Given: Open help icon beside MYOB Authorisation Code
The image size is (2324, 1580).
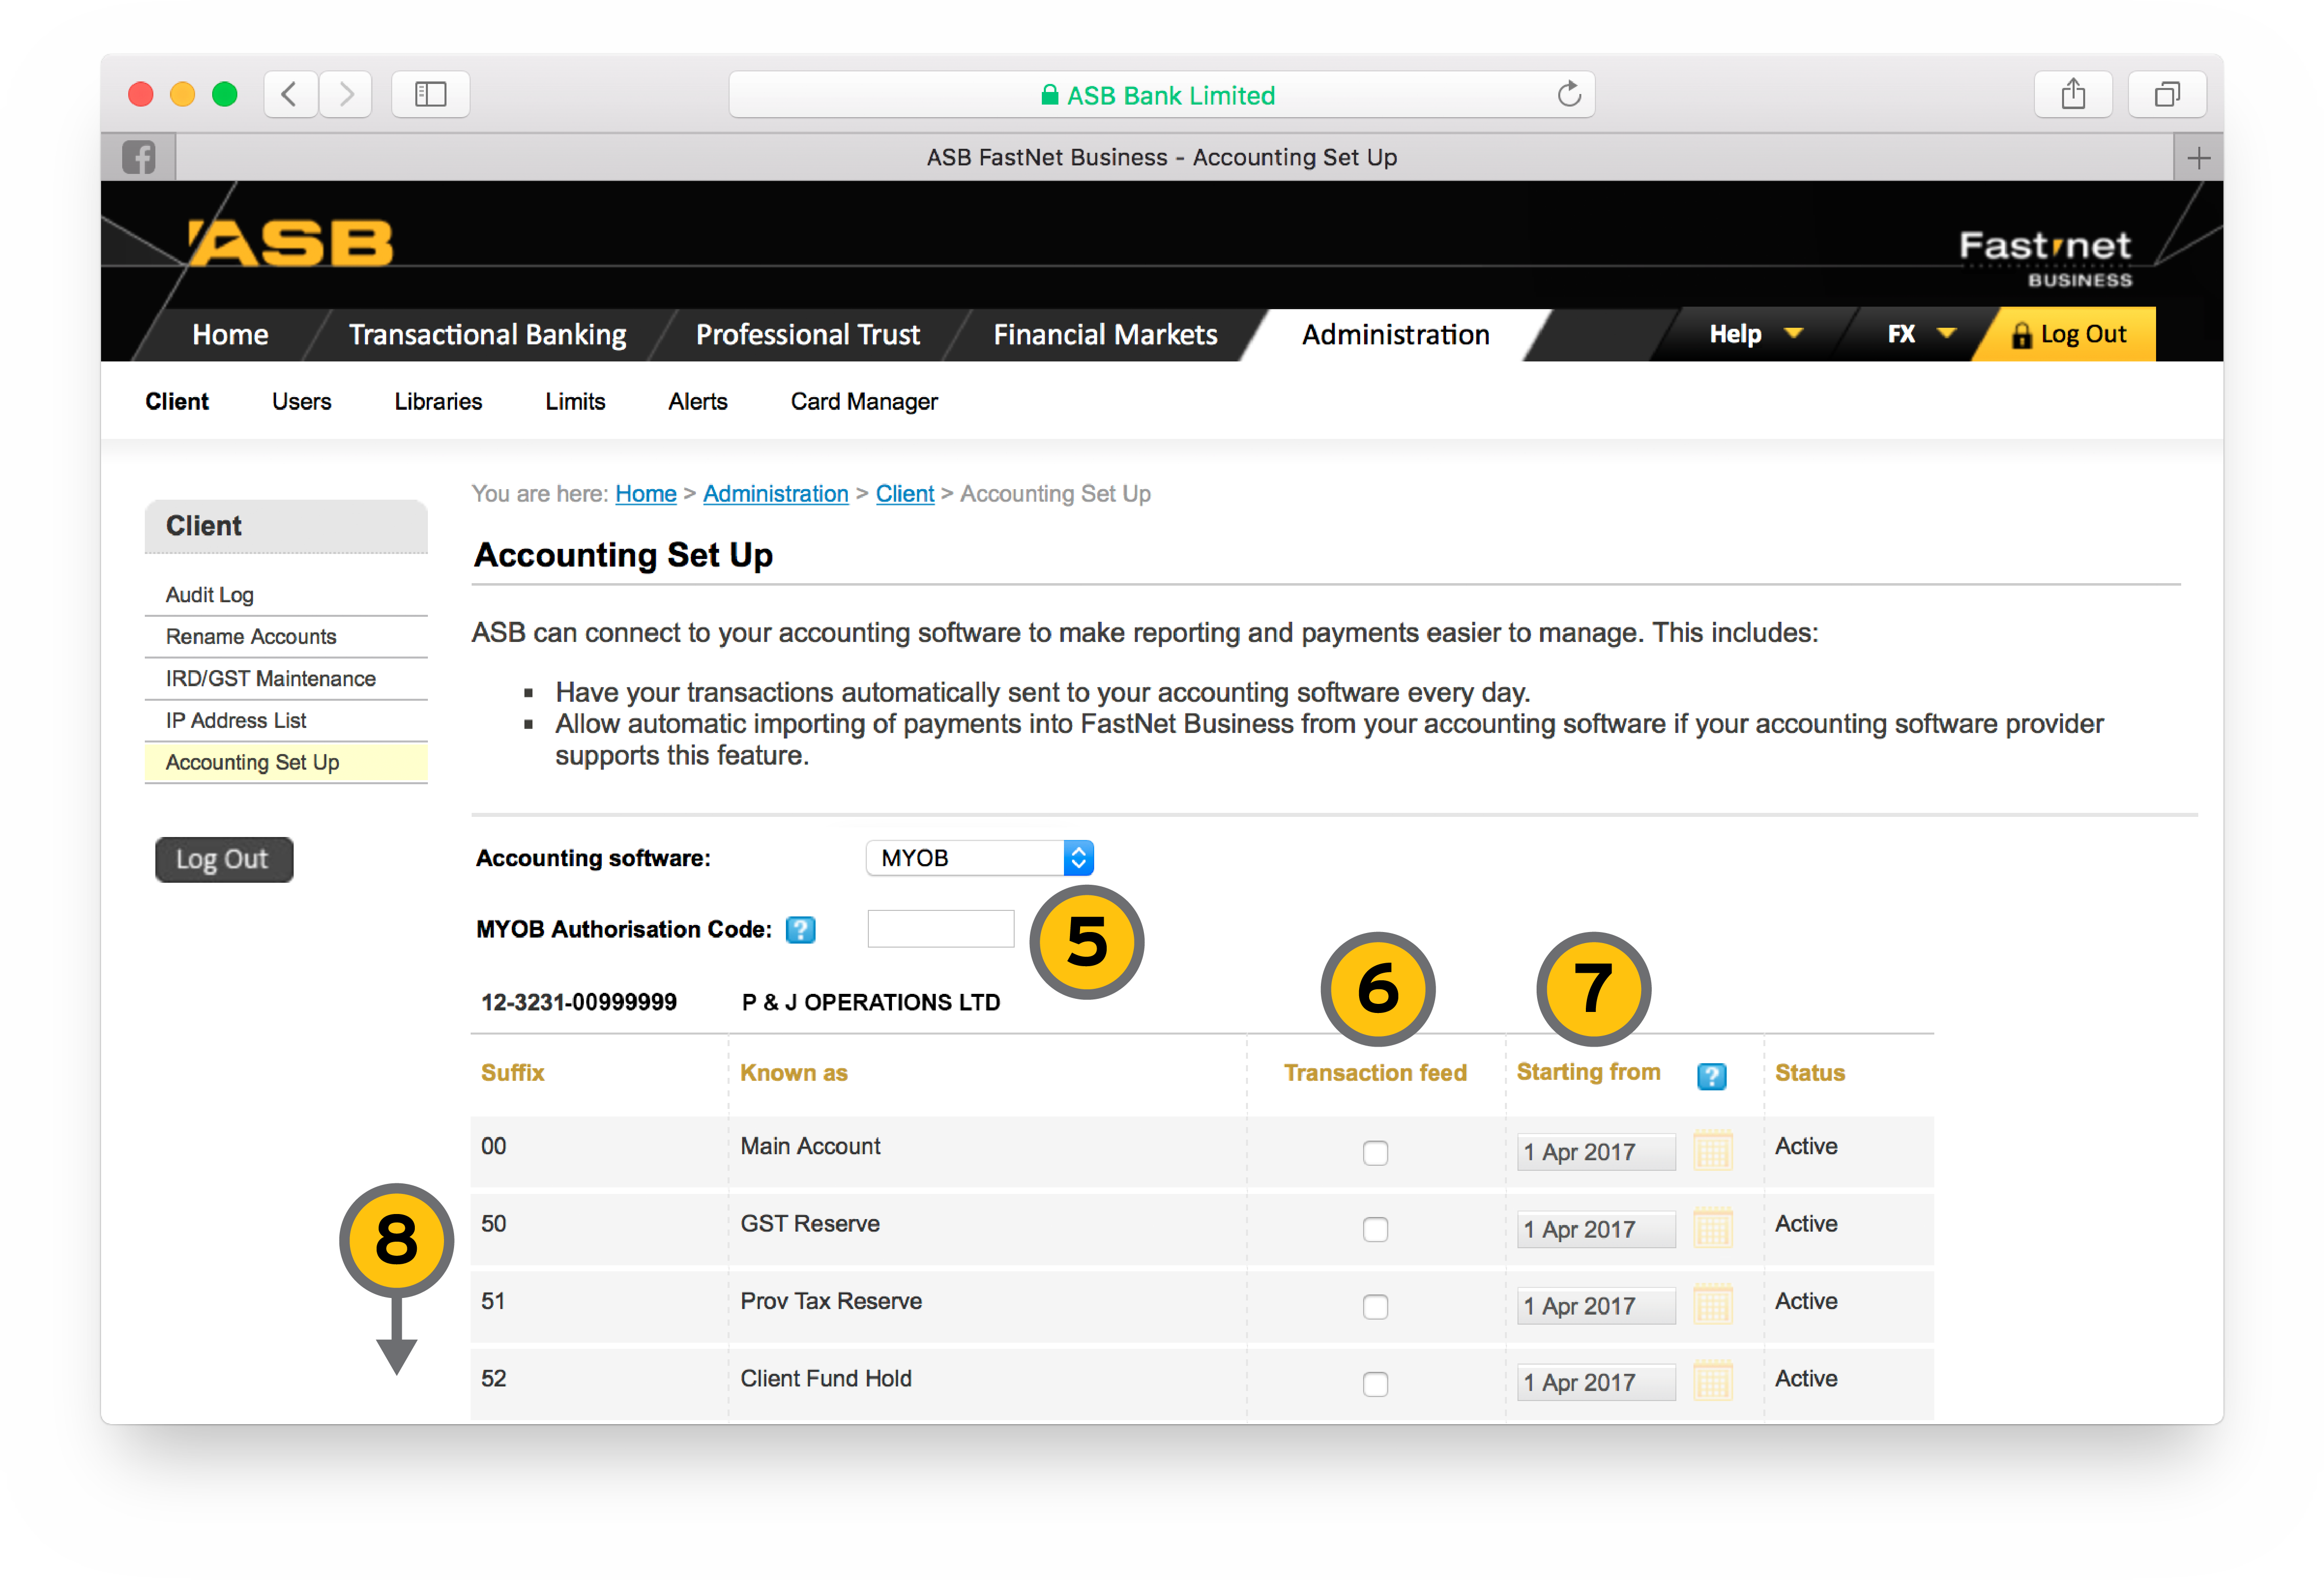Looking at the screenshot, I should pos(800,929).
